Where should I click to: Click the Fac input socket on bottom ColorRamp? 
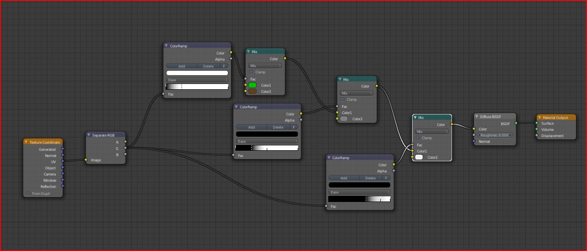[x=326, y=206]
